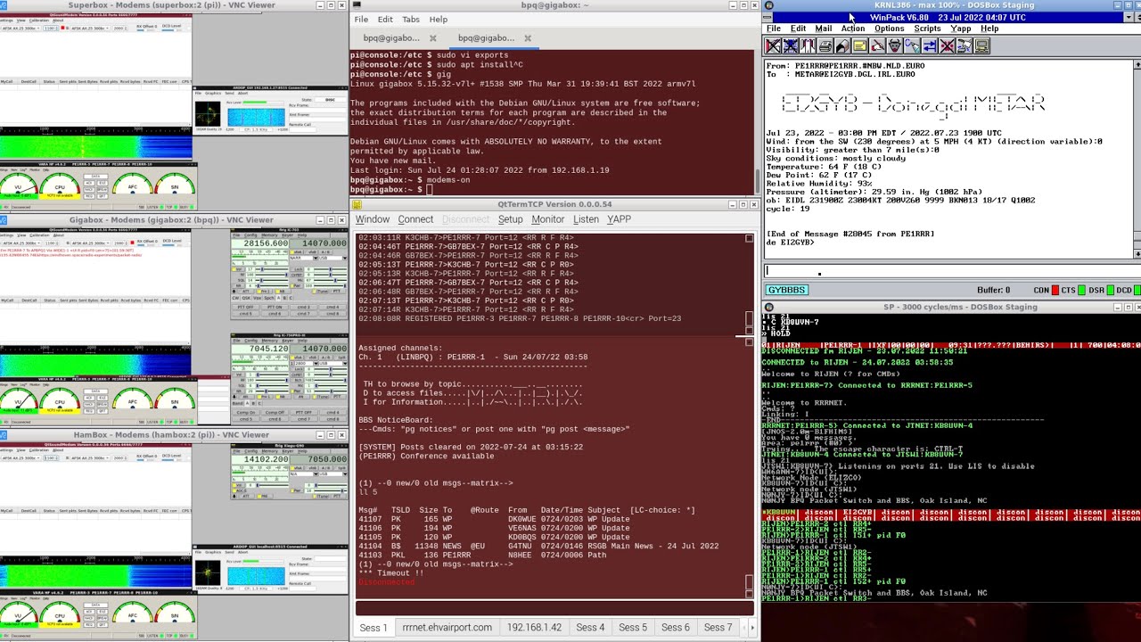The image size is (1141, 642).
Task: Click 14102.200 frequency in HamBox rig
Action: coord(259,458)
